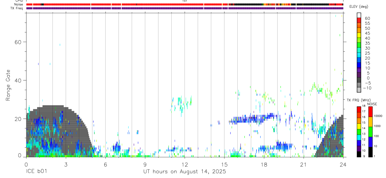
Task: Click the "ICE b01" radar beam label
Action: 36,172
